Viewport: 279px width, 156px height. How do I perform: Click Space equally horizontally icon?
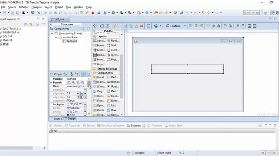(237, 26)
